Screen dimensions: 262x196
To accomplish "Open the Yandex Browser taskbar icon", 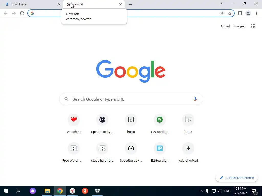I will tap(72, 191).
